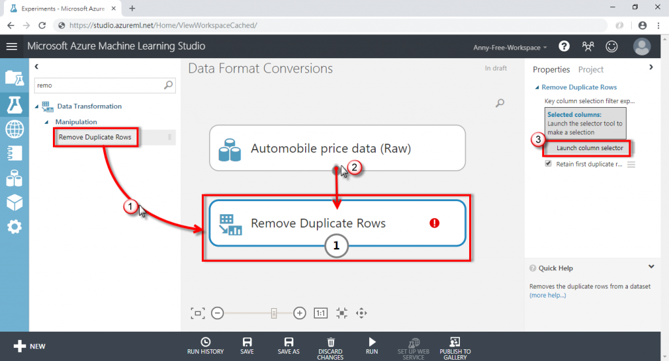Open the Datasets cylinders sidebar icon

click(14, 178)
